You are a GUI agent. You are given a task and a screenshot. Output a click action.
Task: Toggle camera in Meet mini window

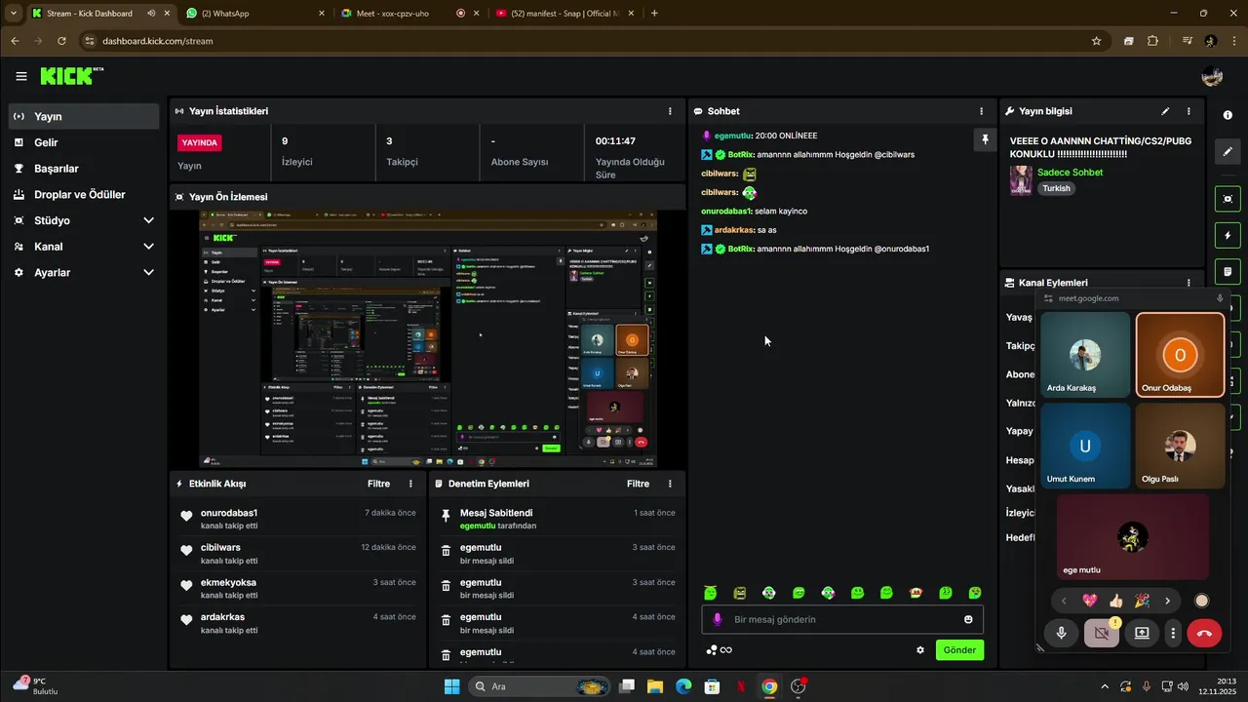tap(1102, 633)
